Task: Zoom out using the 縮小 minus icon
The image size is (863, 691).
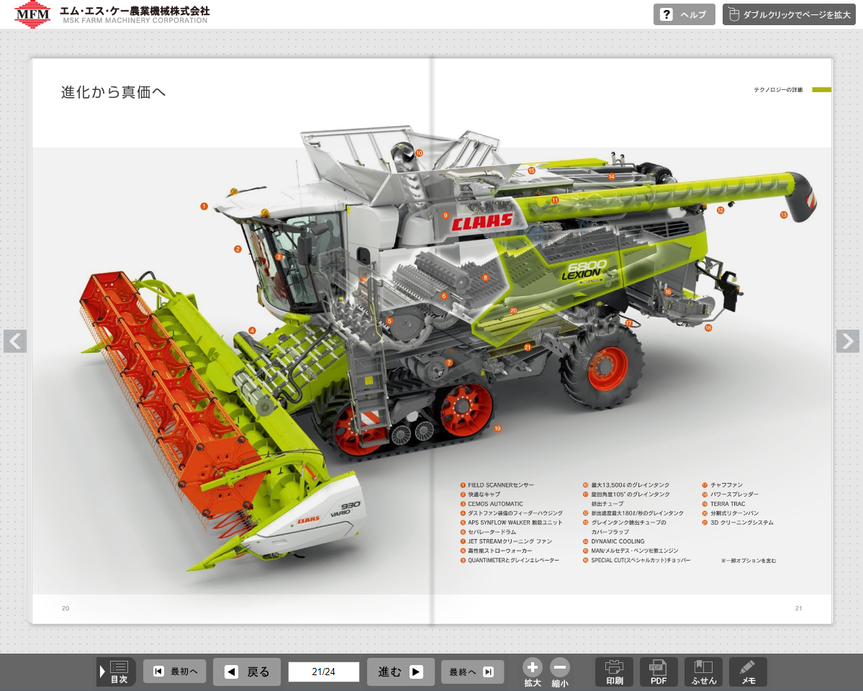Action: point(560,672)
